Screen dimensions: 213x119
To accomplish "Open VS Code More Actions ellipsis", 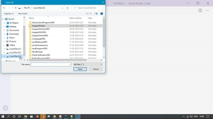I will click(x=207, y=10).
